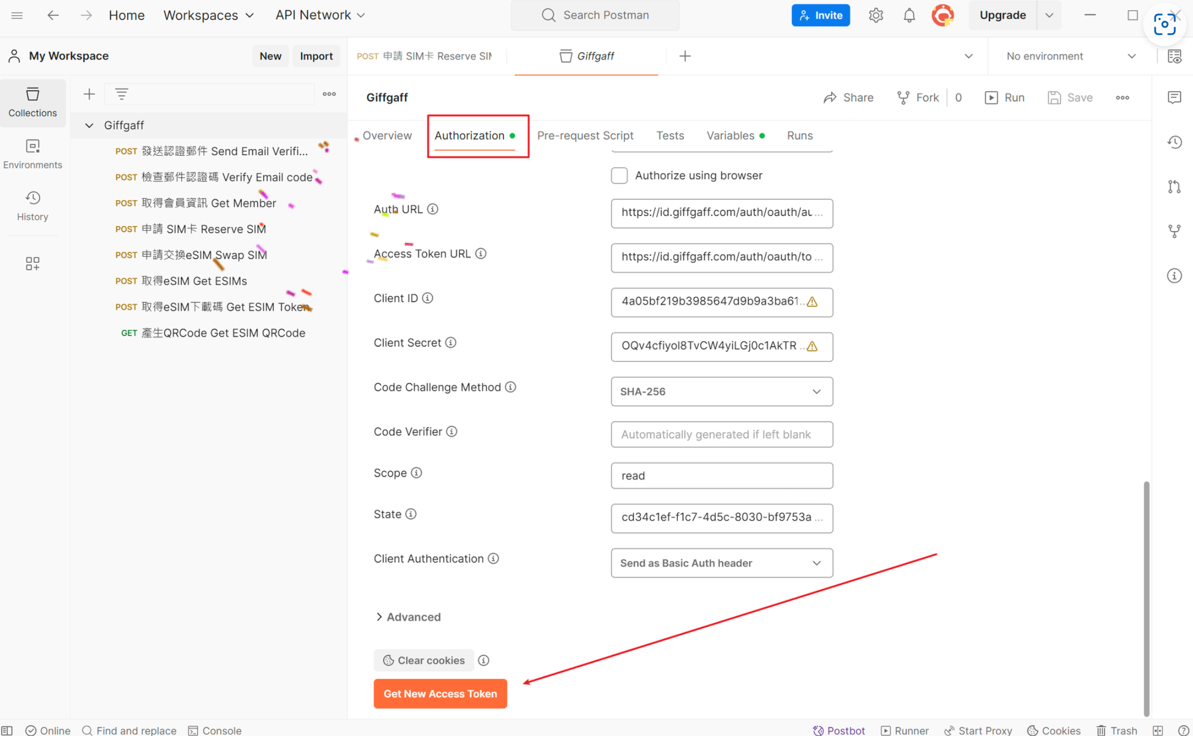Show info for Auth URL field
Screen dimensions: 1193x736
pyautogui.click(x=432, y=209)
